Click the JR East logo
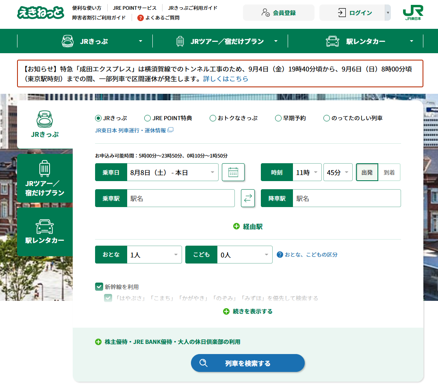Viewport: 438px width, 391px height. (413, 13)
